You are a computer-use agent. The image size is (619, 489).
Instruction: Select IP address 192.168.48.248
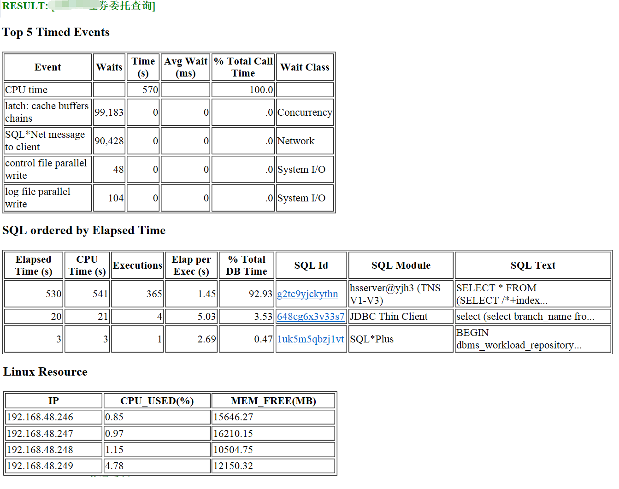tap(40, 450)
